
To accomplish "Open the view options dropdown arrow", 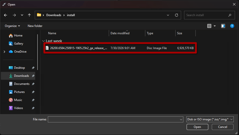I will 215,26.
